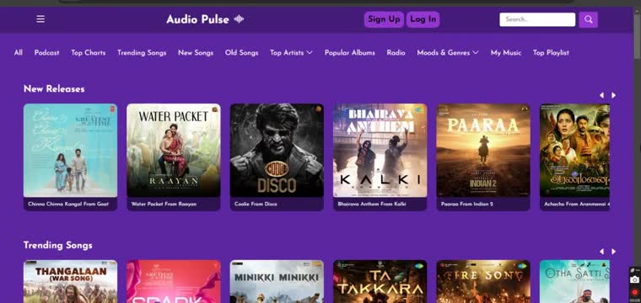Select the Radio menu item

tap(396, 53)
